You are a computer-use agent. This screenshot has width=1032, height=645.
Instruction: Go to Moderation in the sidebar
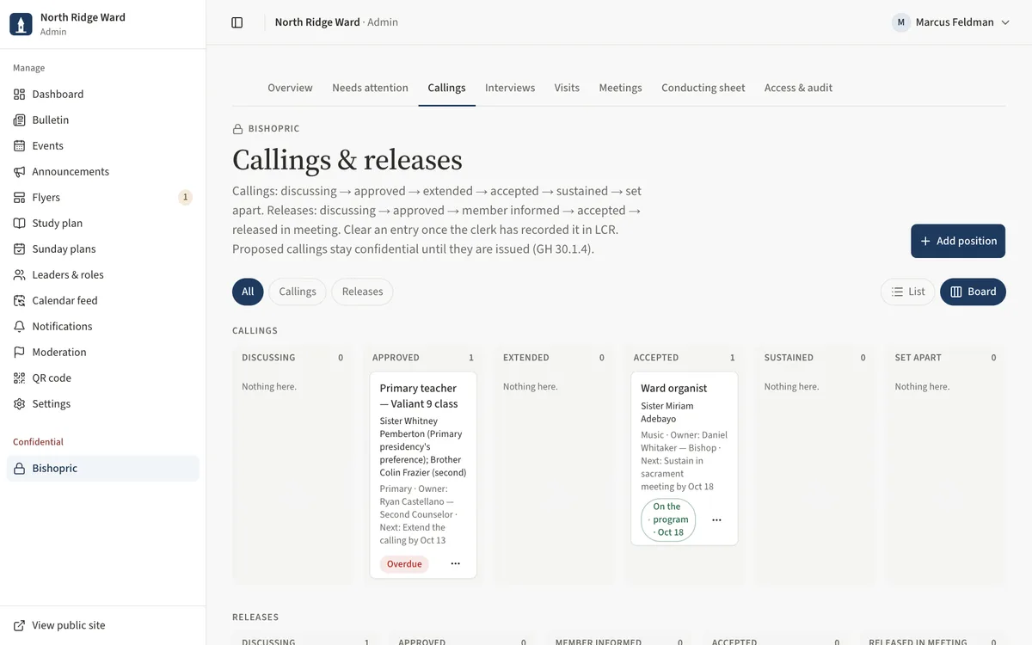[103, 352]
